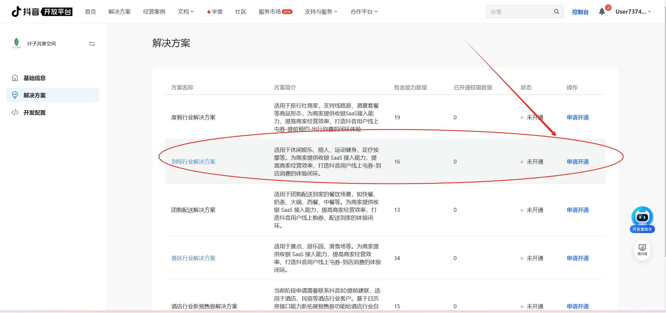Screen dimensions: 666x313
Task: Click the workspace switch arrows icon
Action: tap(92, 44)
